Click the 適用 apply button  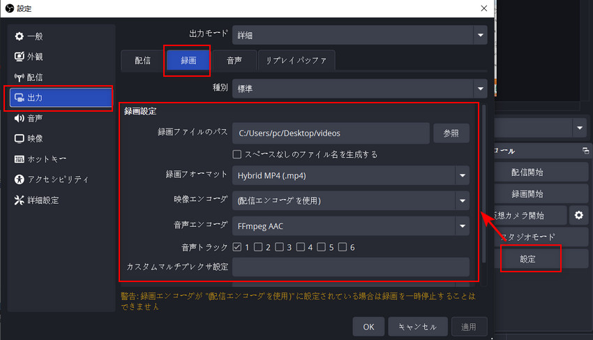[469, 327]
